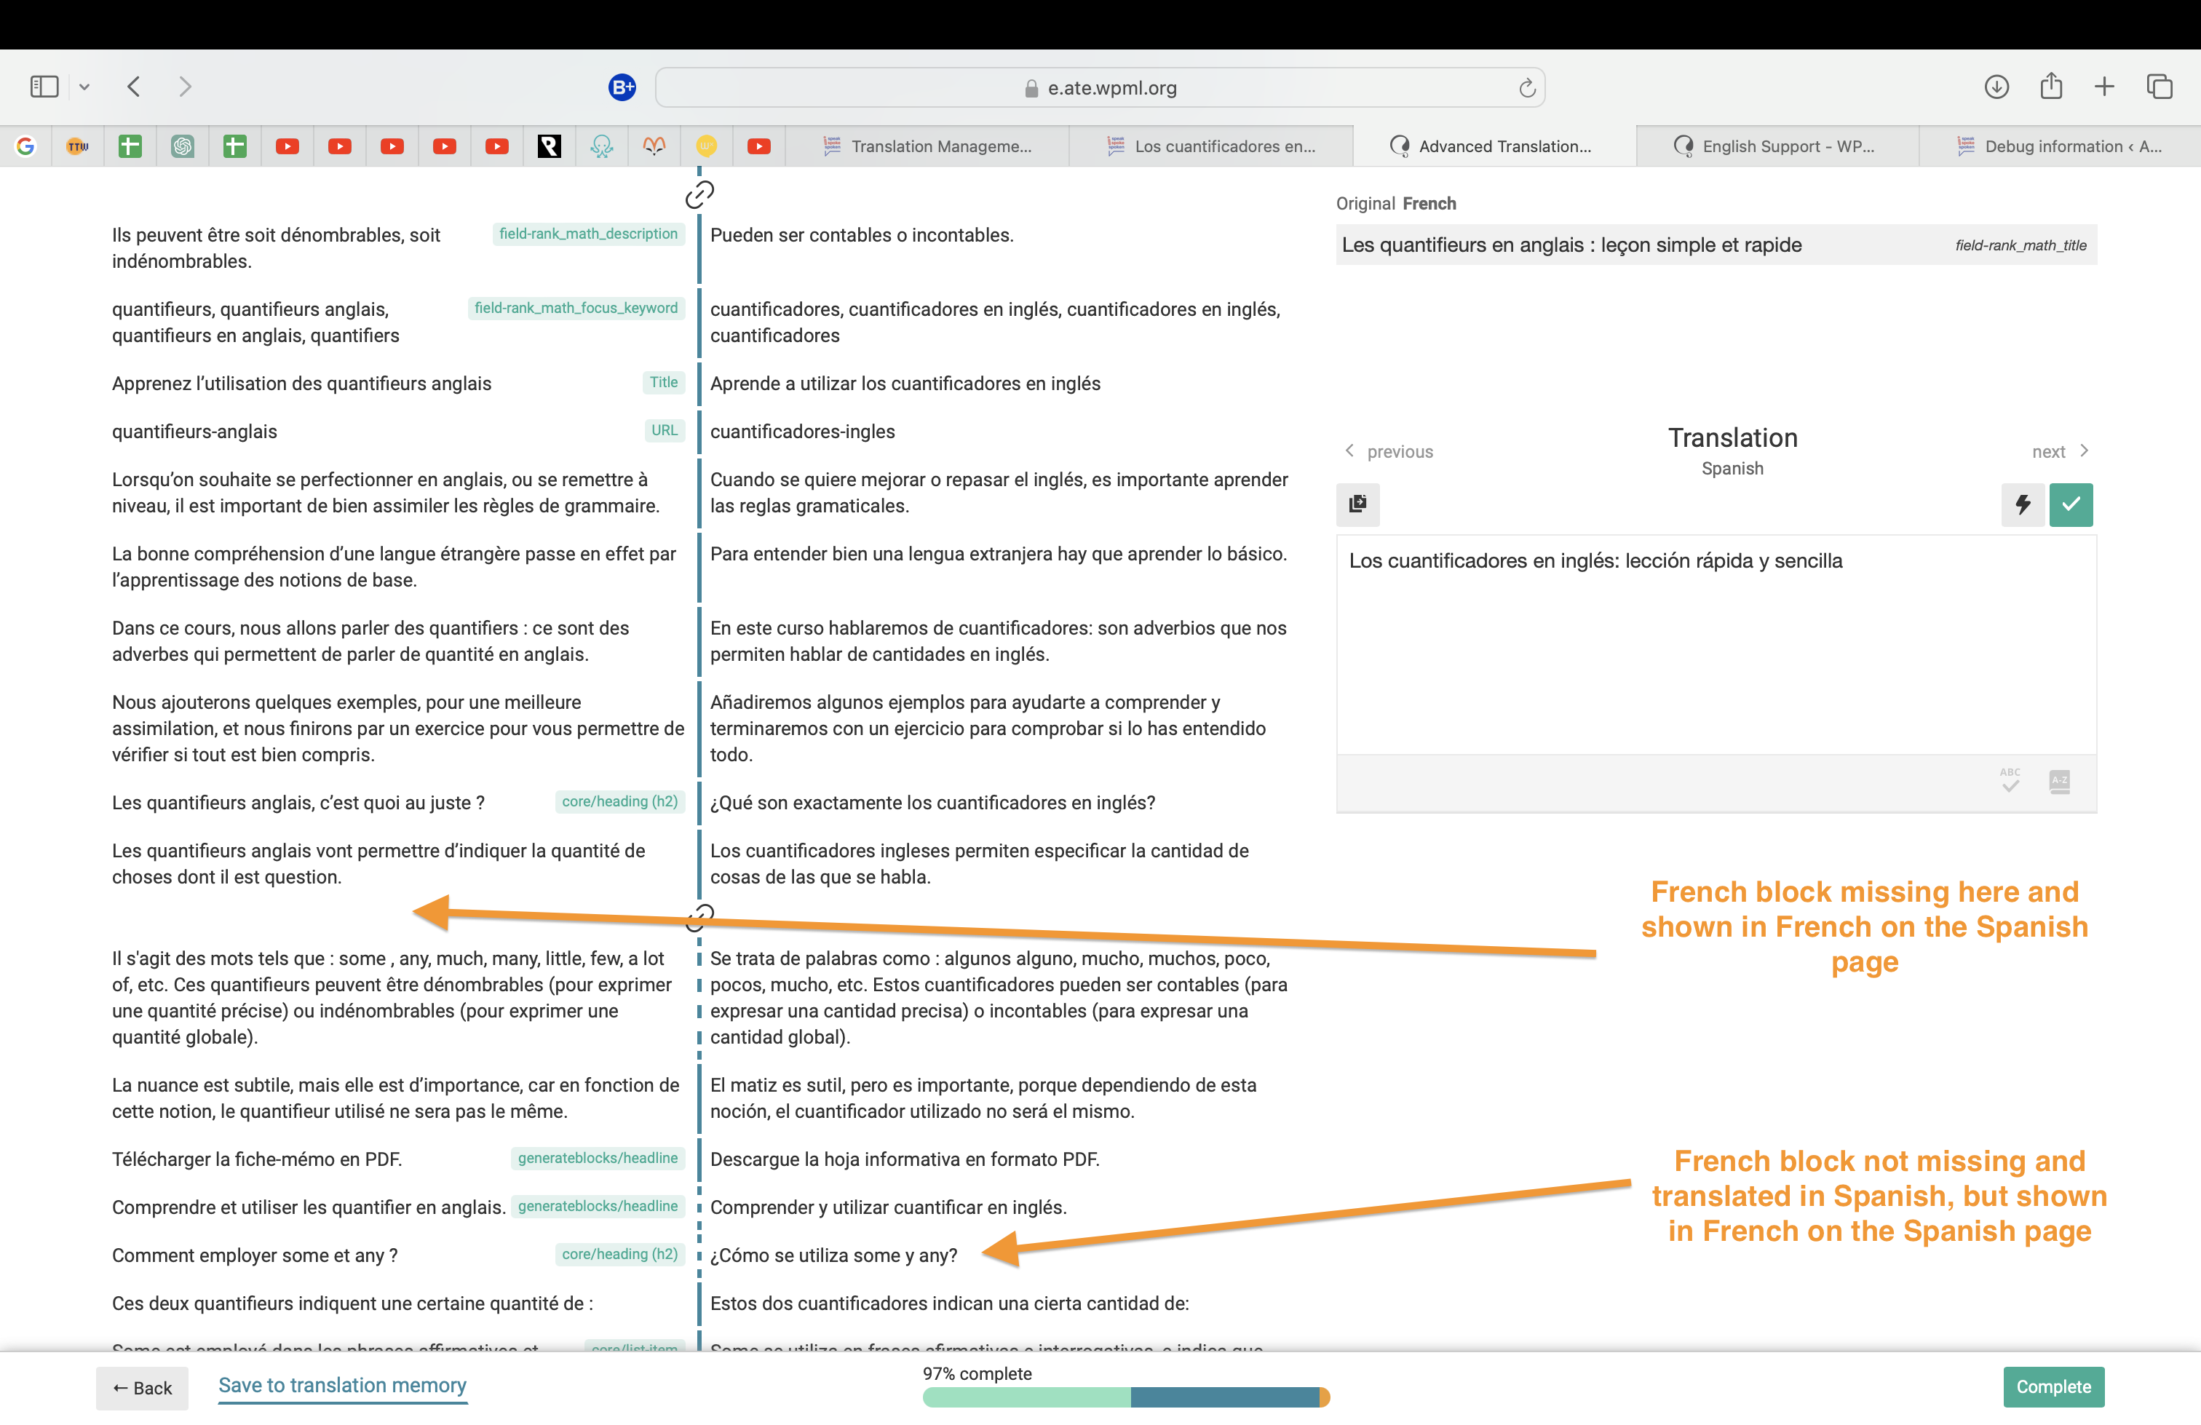Go forward with the browser forward arrow
The image size is (2201, 1425).
click(x=185, y=87)
